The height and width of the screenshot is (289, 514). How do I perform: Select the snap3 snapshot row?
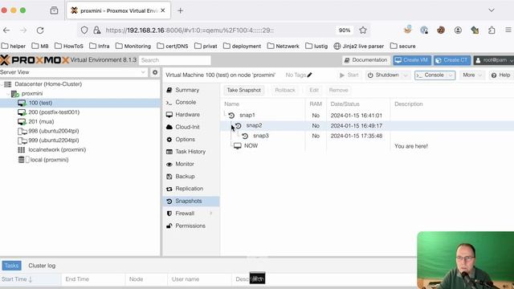pos(367,136)
